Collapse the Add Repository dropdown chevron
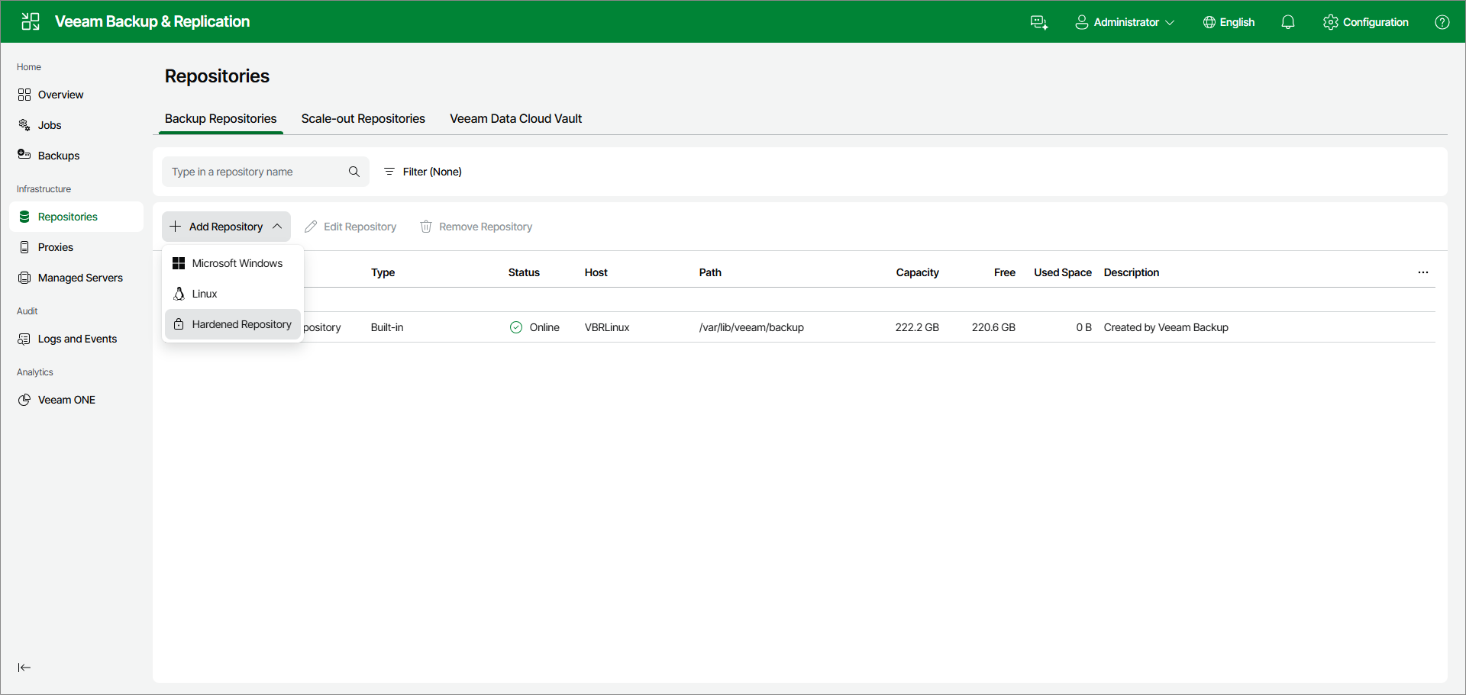The height and width of the screenshot is (695, 1466). click(x=277, y=227)
